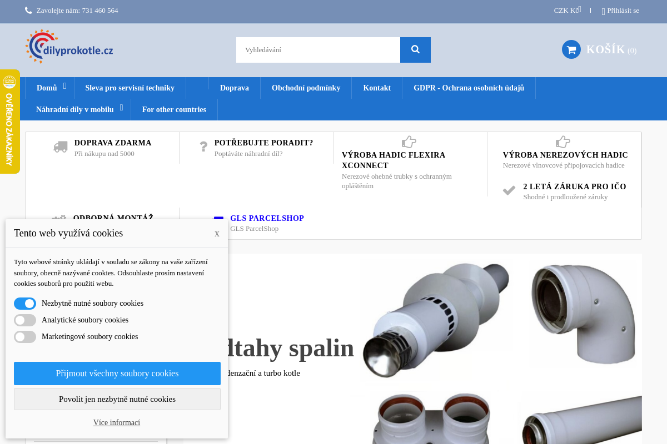Enable Marketingové soubory cookies

(x=25, y=336)
